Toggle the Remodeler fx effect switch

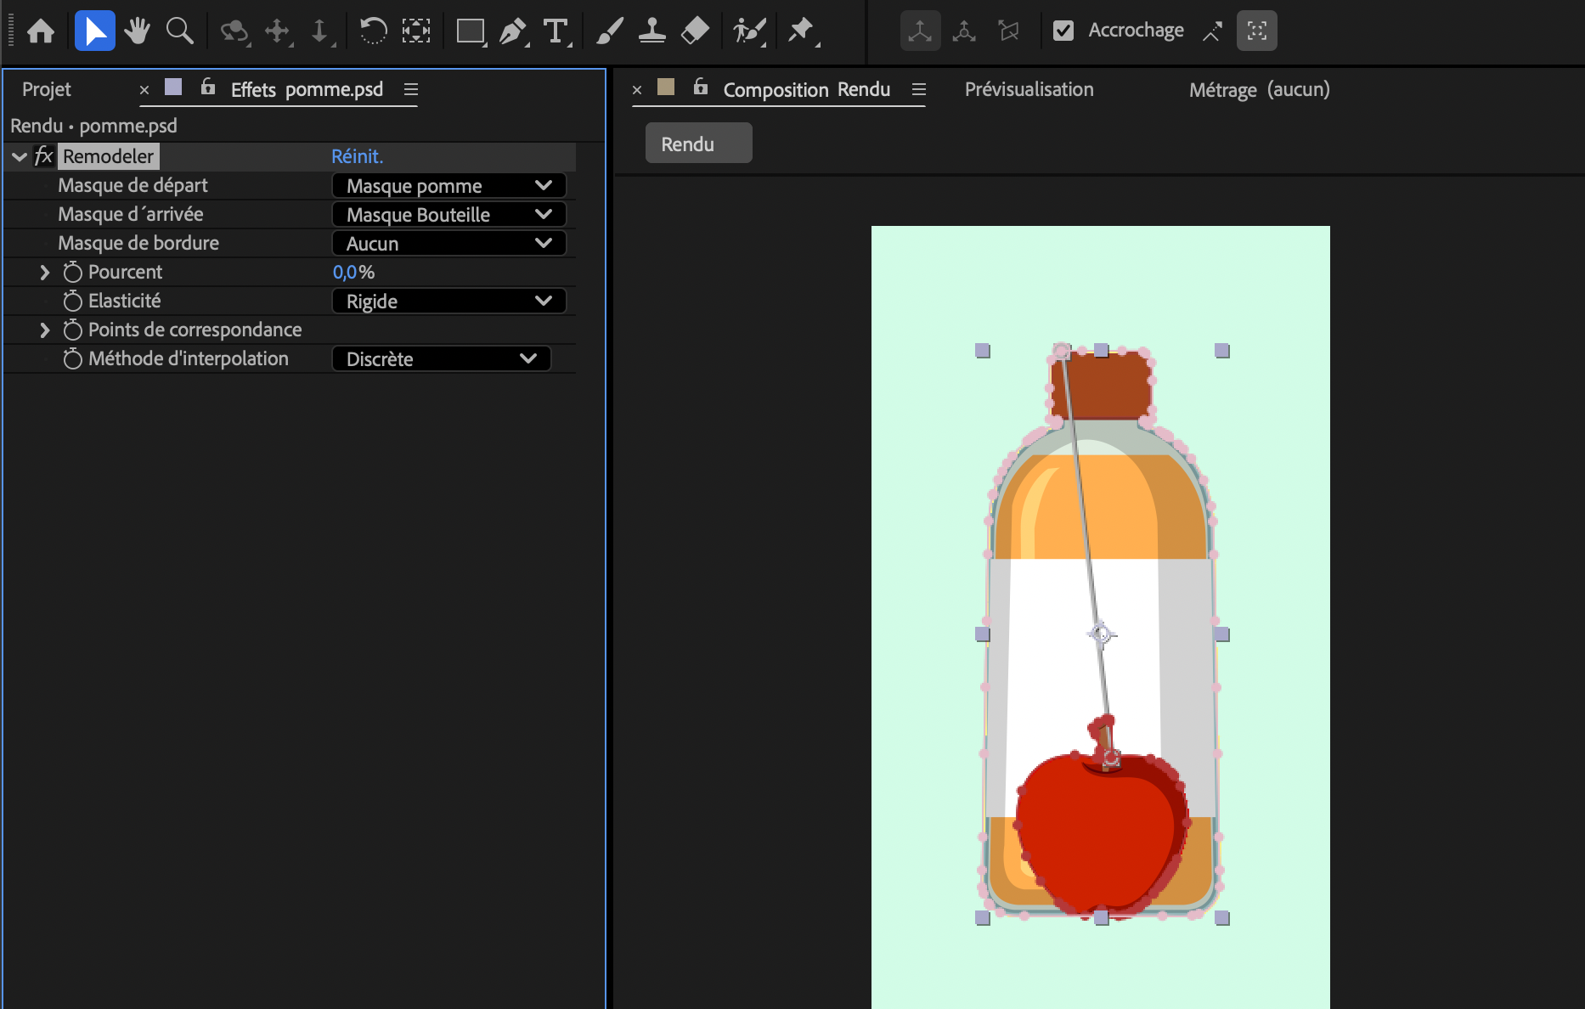pyautogui.click(x=43, y=156)
